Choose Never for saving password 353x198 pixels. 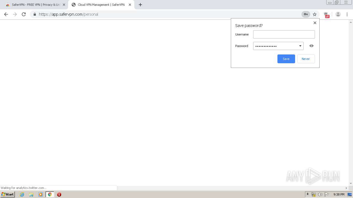pos(306,59)
